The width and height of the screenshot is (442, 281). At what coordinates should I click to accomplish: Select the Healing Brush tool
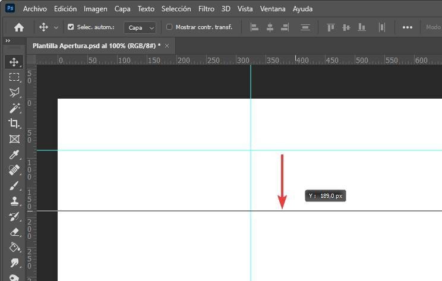[14, 170]
